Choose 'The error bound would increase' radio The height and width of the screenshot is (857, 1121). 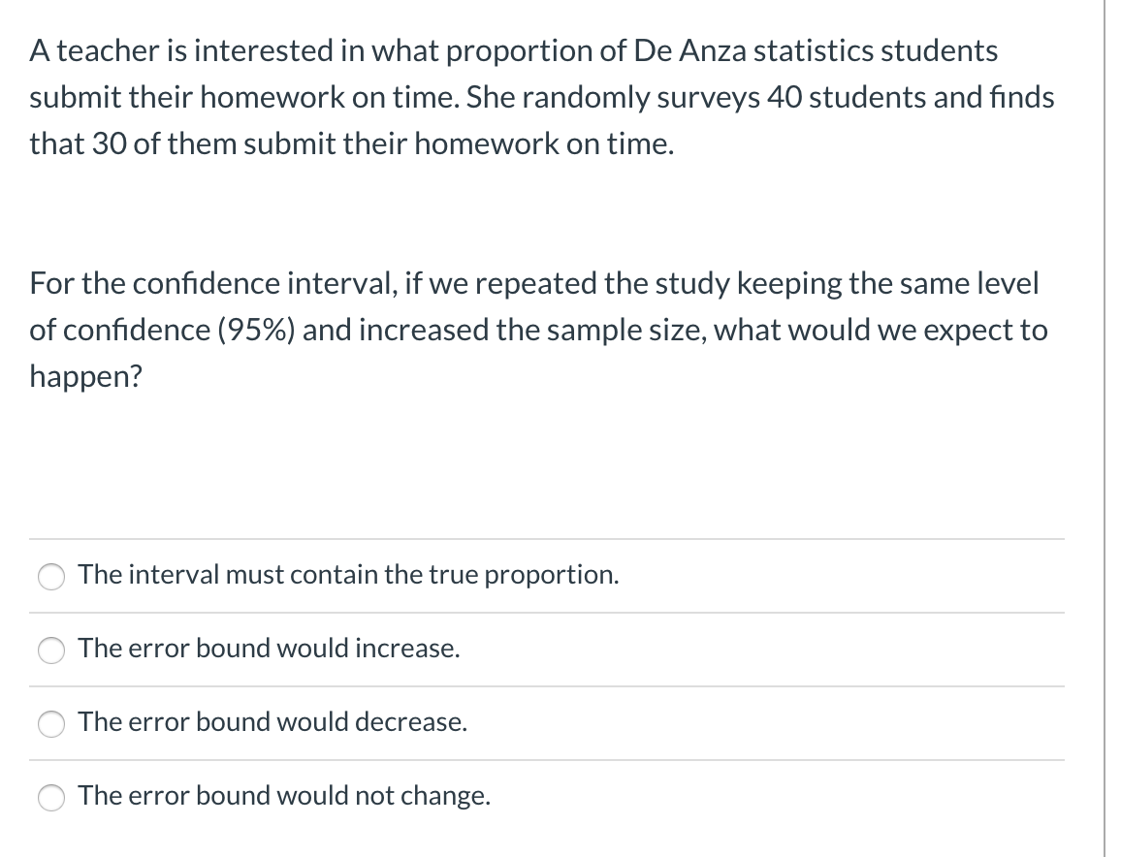50,651
